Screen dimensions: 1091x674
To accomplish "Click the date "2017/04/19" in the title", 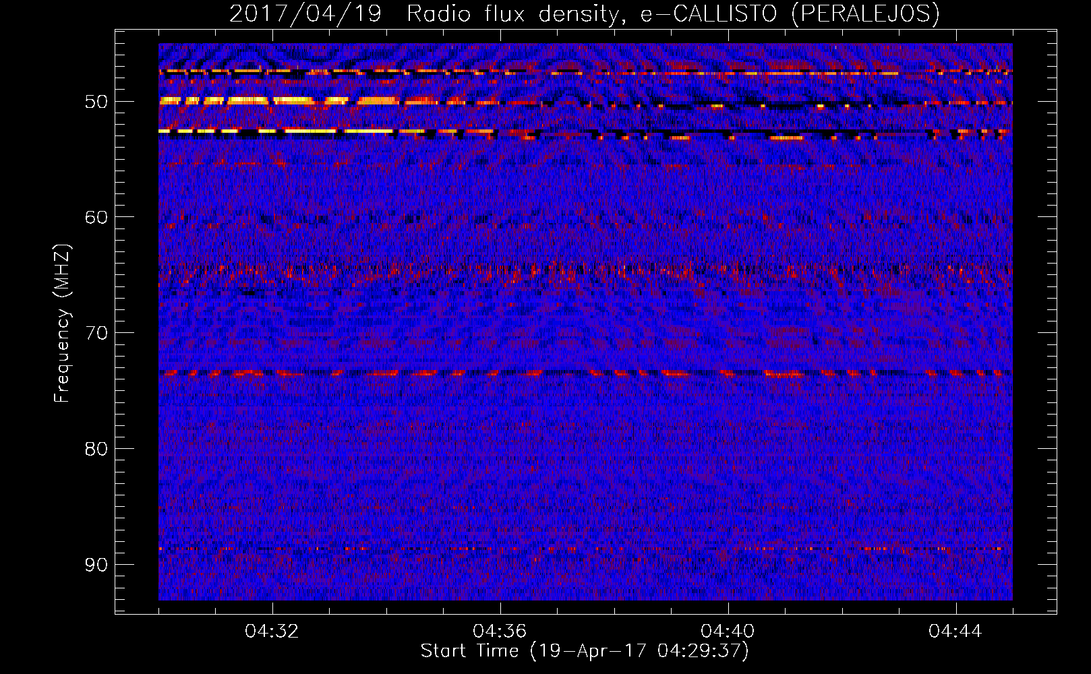I will [305, 13].
